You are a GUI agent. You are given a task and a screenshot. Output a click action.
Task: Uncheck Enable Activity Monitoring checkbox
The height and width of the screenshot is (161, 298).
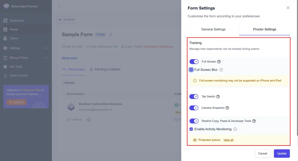click(191, 129)
